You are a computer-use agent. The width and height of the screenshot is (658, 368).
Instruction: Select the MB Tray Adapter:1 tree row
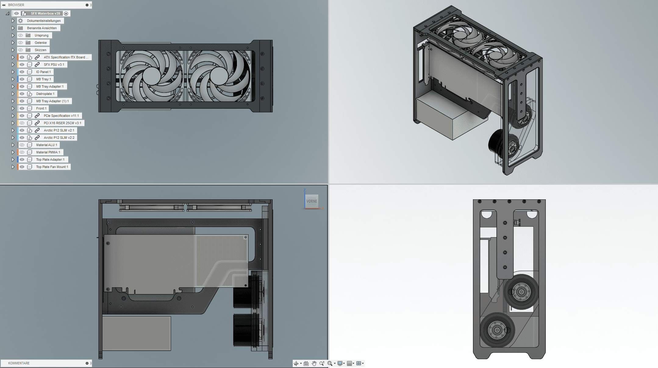pos(42,86)
